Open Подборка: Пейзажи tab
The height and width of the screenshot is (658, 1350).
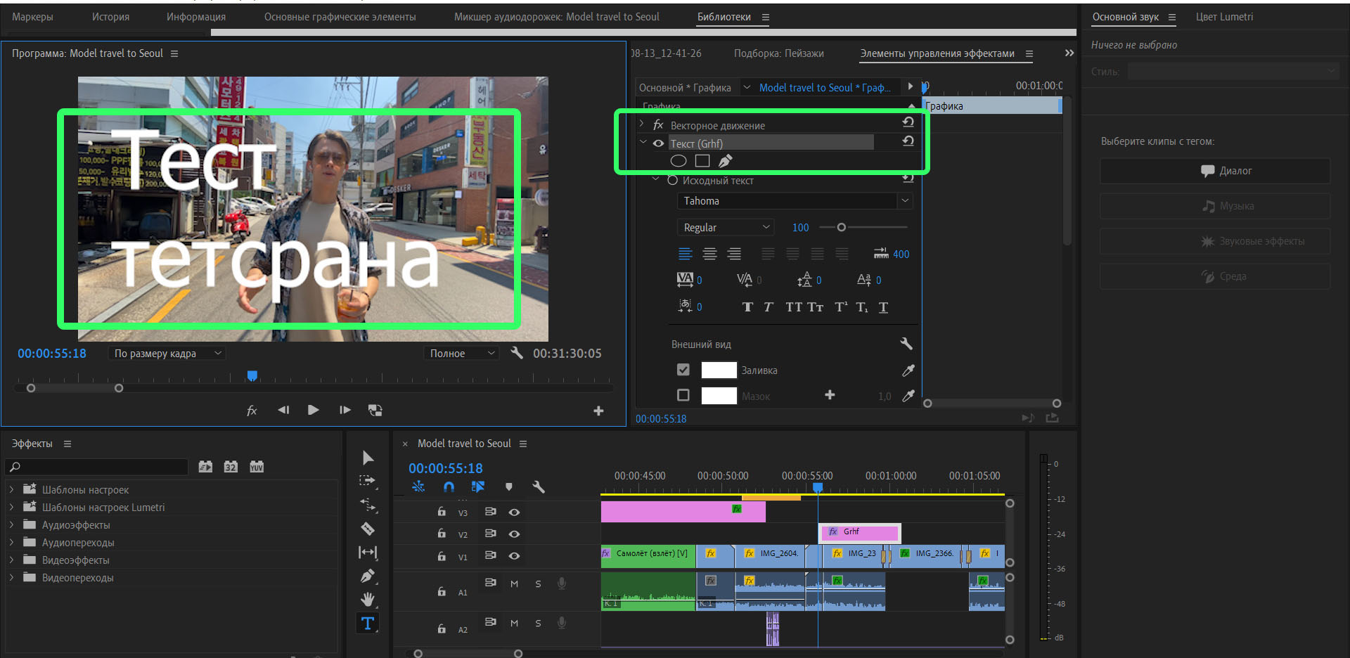[x=779, y=53]
